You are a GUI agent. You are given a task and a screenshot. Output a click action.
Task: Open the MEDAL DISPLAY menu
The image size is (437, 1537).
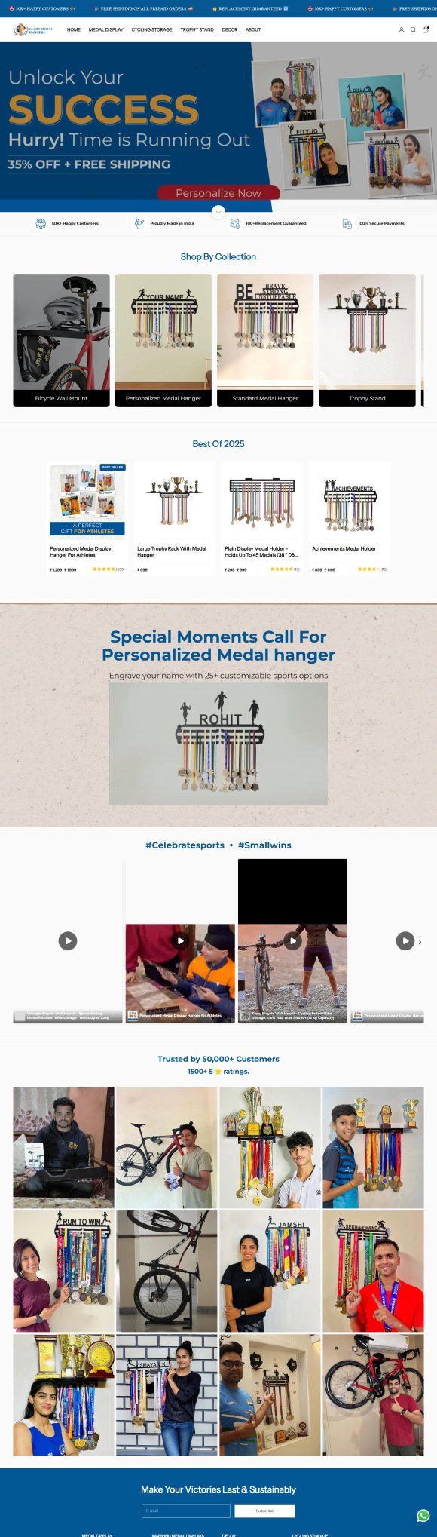coord(106,30)
